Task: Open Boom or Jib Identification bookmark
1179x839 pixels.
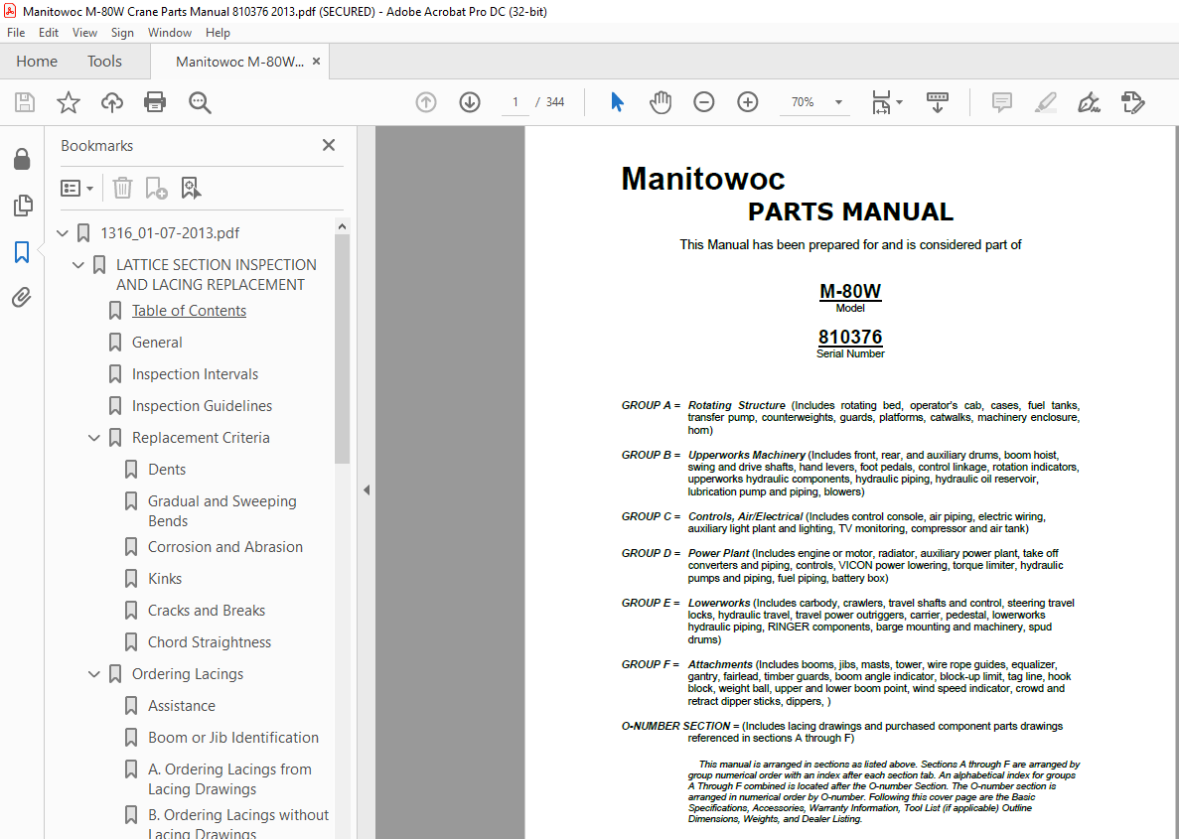Action: 233,738
